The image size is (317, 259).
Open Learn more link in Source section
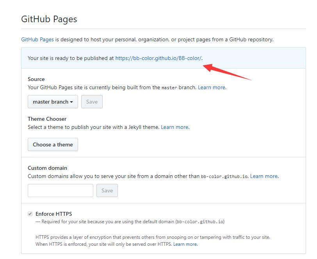tap(212, 87)
